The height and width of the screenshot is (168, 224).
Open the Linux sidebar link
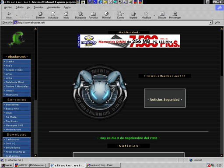tap(17, 74)
